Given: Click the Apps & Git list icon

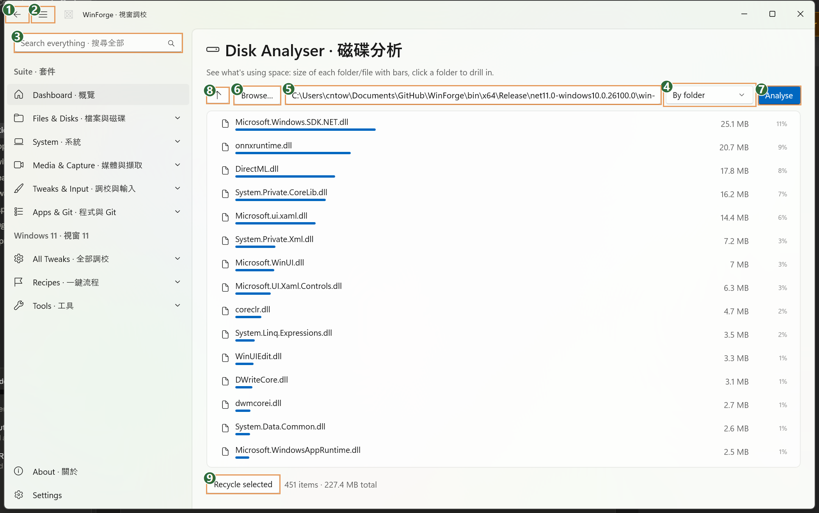Looking at the screenshot, I should 19,212.
